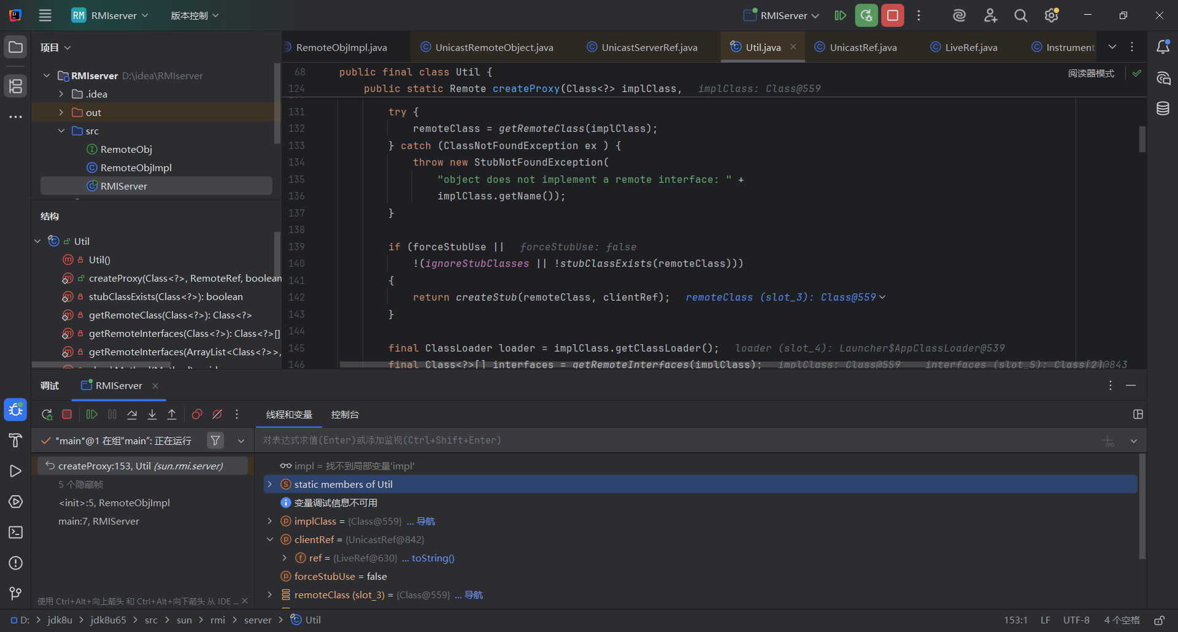Open the Database tool window icon
This screenshot has height=632, width=1178.
(x=1163, y=109)
